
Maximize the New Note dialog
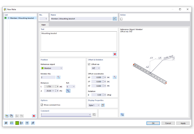(x=180, y=9)
